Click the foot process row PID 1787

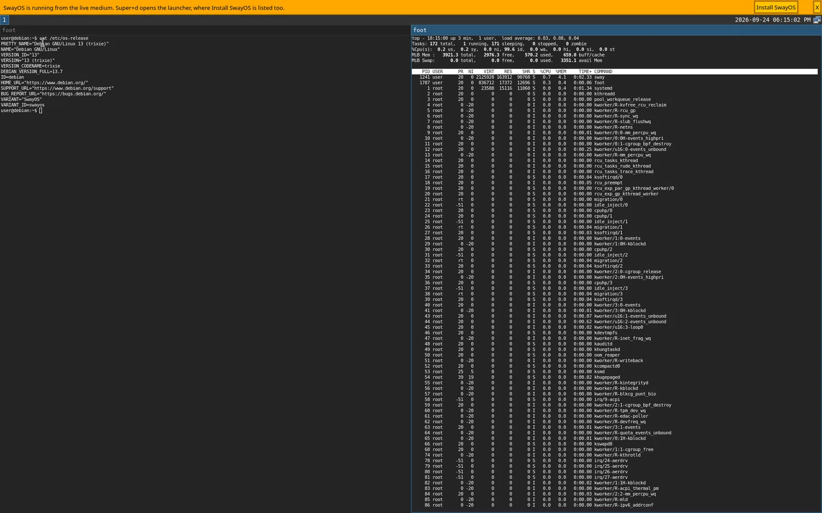[614, 83]
